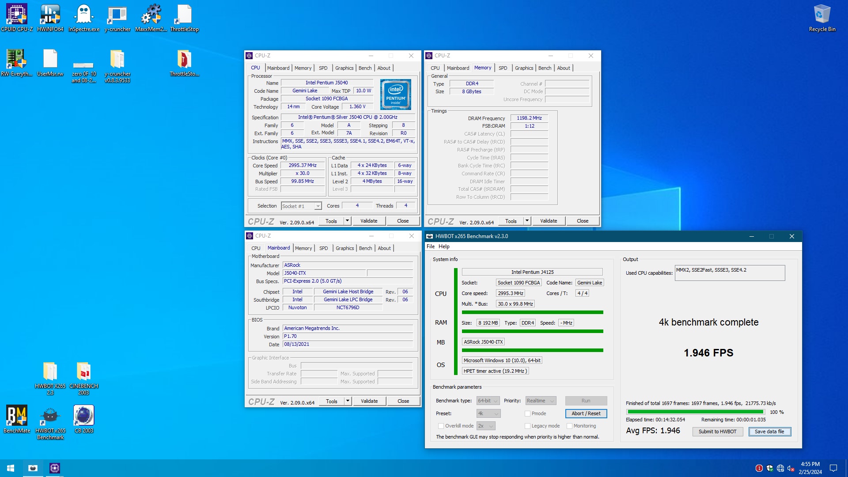This screenshot has height=477, width=848.
Task: Open the MaxxMem2 desktop icon
Action: tap(151, 18)
